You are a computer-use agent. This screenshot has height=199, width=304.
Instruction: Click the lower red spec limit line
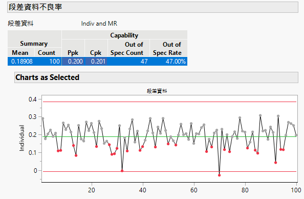point(169,171)
